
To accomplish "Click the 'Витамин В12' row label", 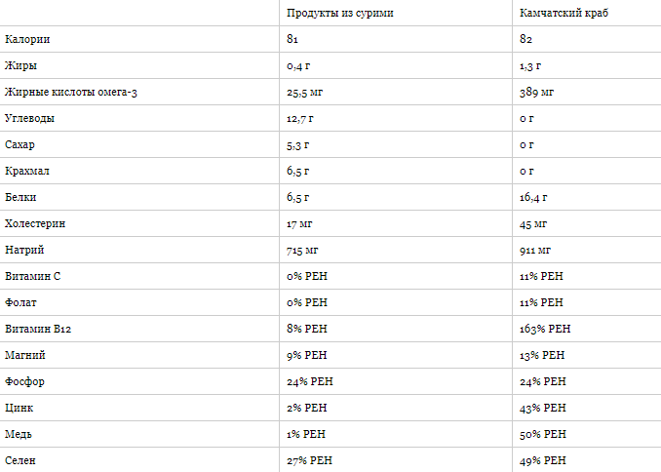I will point(38,330).
